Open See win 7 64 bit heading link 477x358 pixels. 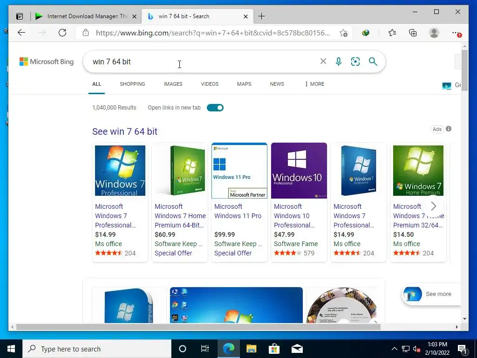pos(125,131)
